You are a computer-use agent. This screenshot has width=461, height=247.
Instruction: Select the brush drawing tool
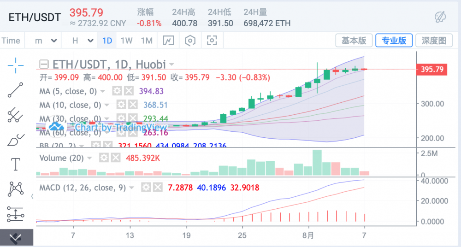16,140
